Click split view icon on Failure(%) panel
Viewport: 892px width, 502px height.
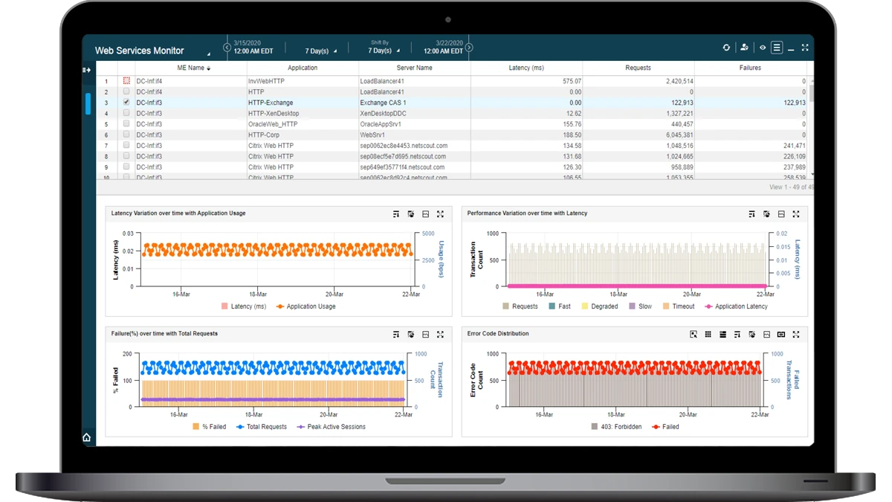click(x=426, y=335)
